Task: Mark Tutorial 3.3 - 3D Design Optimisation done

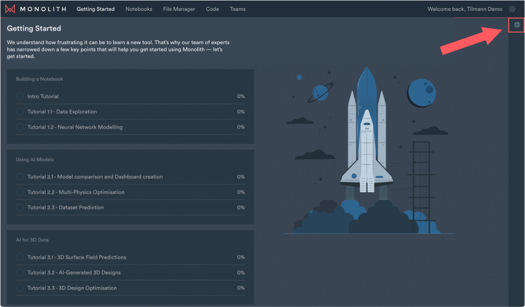Action: (19, 288)
